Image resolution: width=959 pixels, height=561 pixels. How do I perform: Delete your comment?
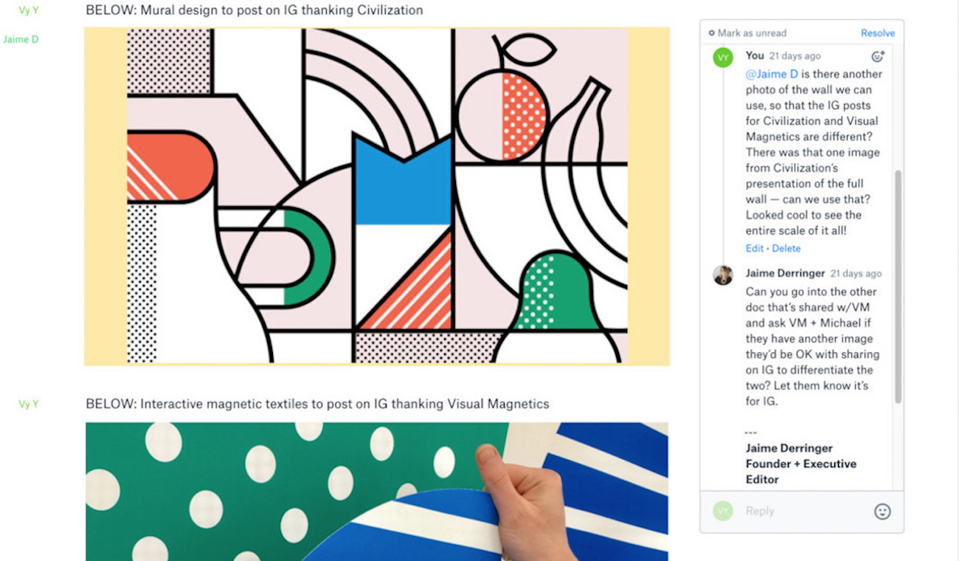pos(786,249)
